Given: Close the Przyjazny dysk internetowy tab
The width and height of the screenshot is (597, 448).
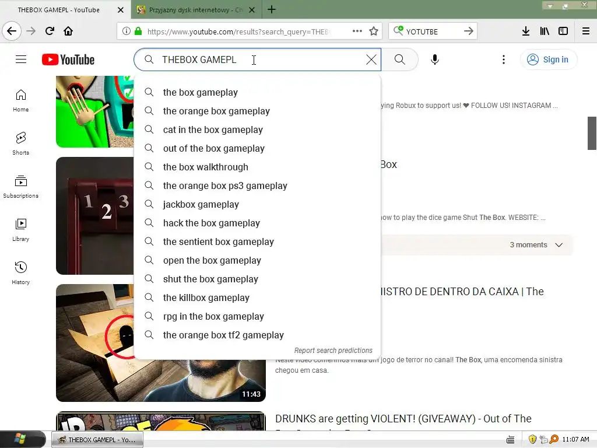Looking at the screenshot, I should click(x=252, y=10).
